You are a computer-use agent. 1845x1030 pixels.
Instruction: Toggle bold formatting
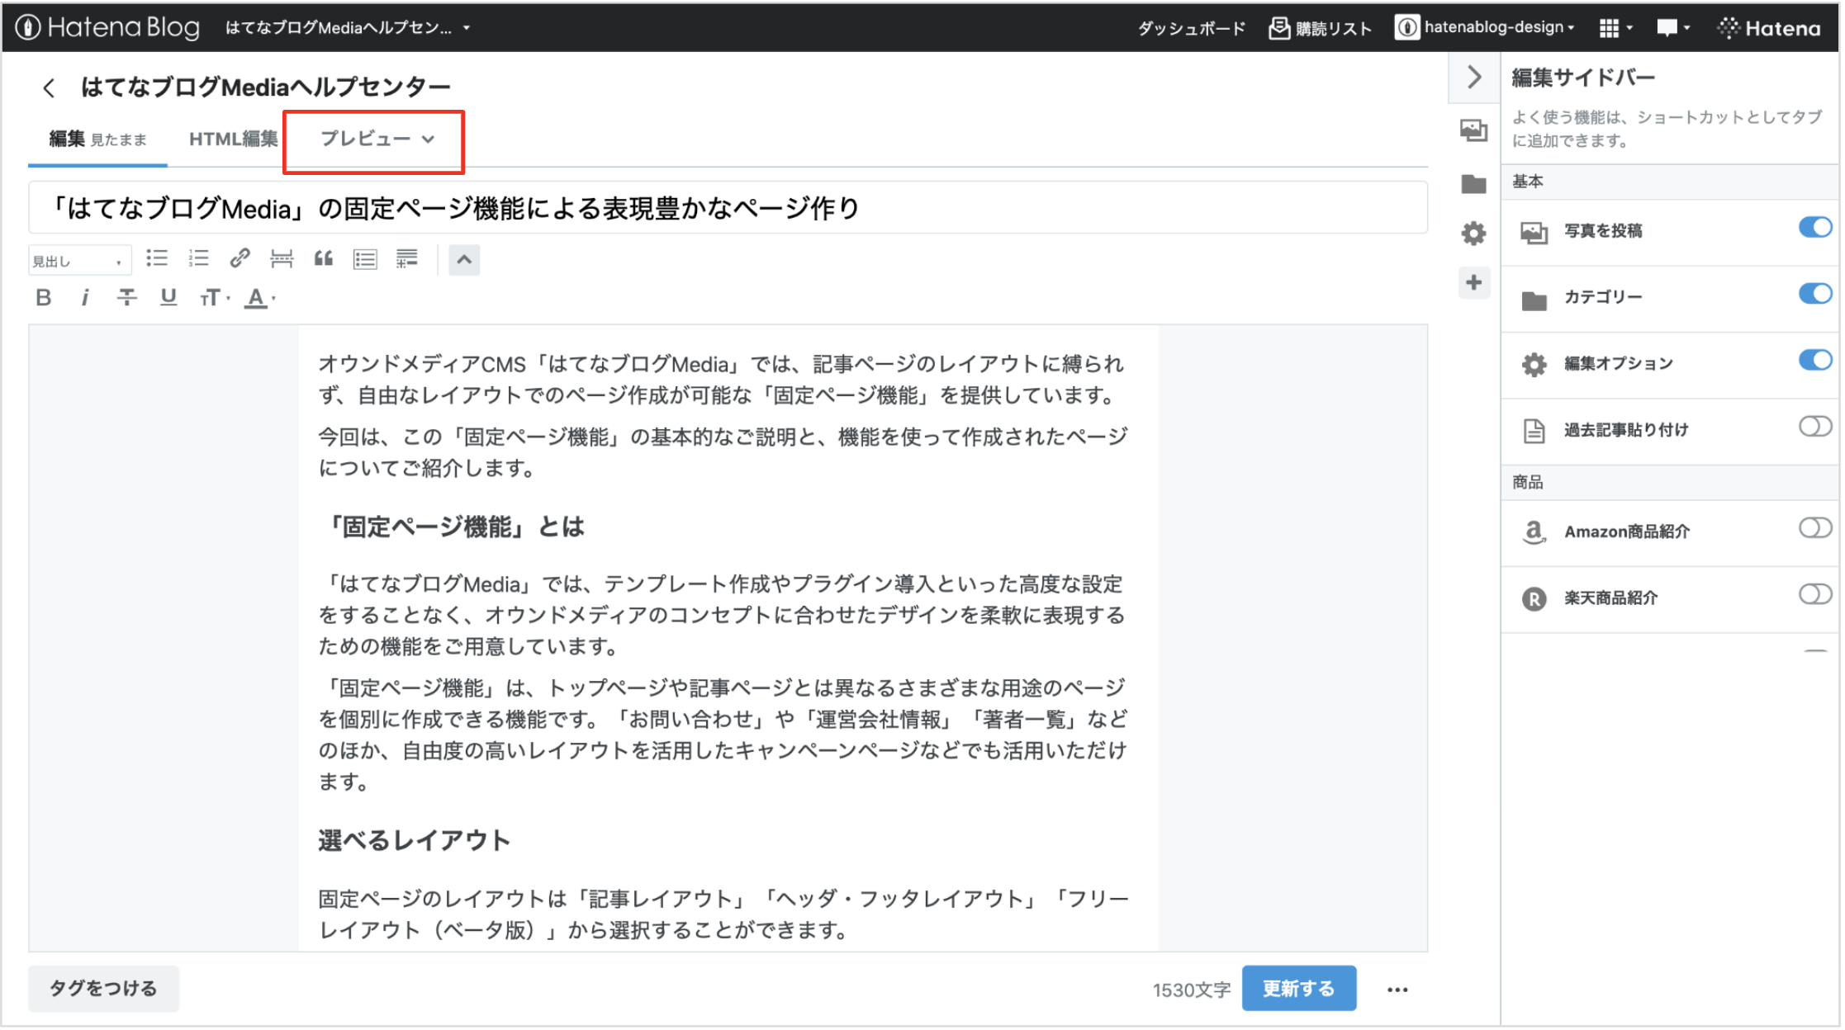[44, 297]
